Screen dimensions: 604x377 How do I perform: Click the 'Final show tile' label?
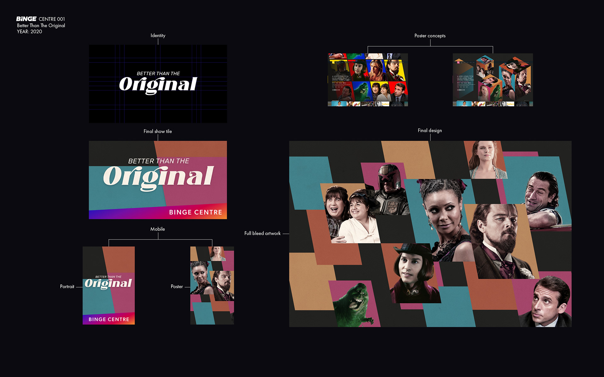point(158,131)
